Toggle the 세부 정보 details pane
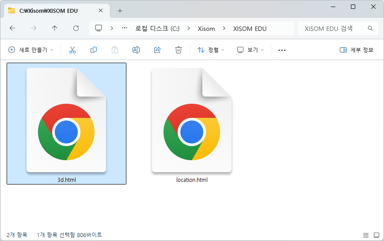The height and width of the screenshot is (241, 384). click(x=357, y=50)
